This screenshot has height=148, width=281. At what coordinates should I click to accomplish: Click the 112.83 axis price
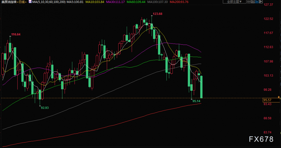point(268,47)
